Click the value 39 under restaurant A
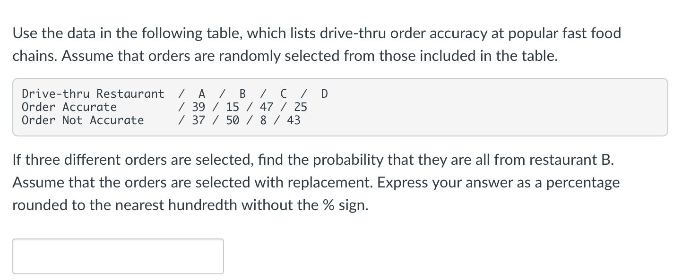This screenshot has width=682, height=280. click(x=199, y=107)
